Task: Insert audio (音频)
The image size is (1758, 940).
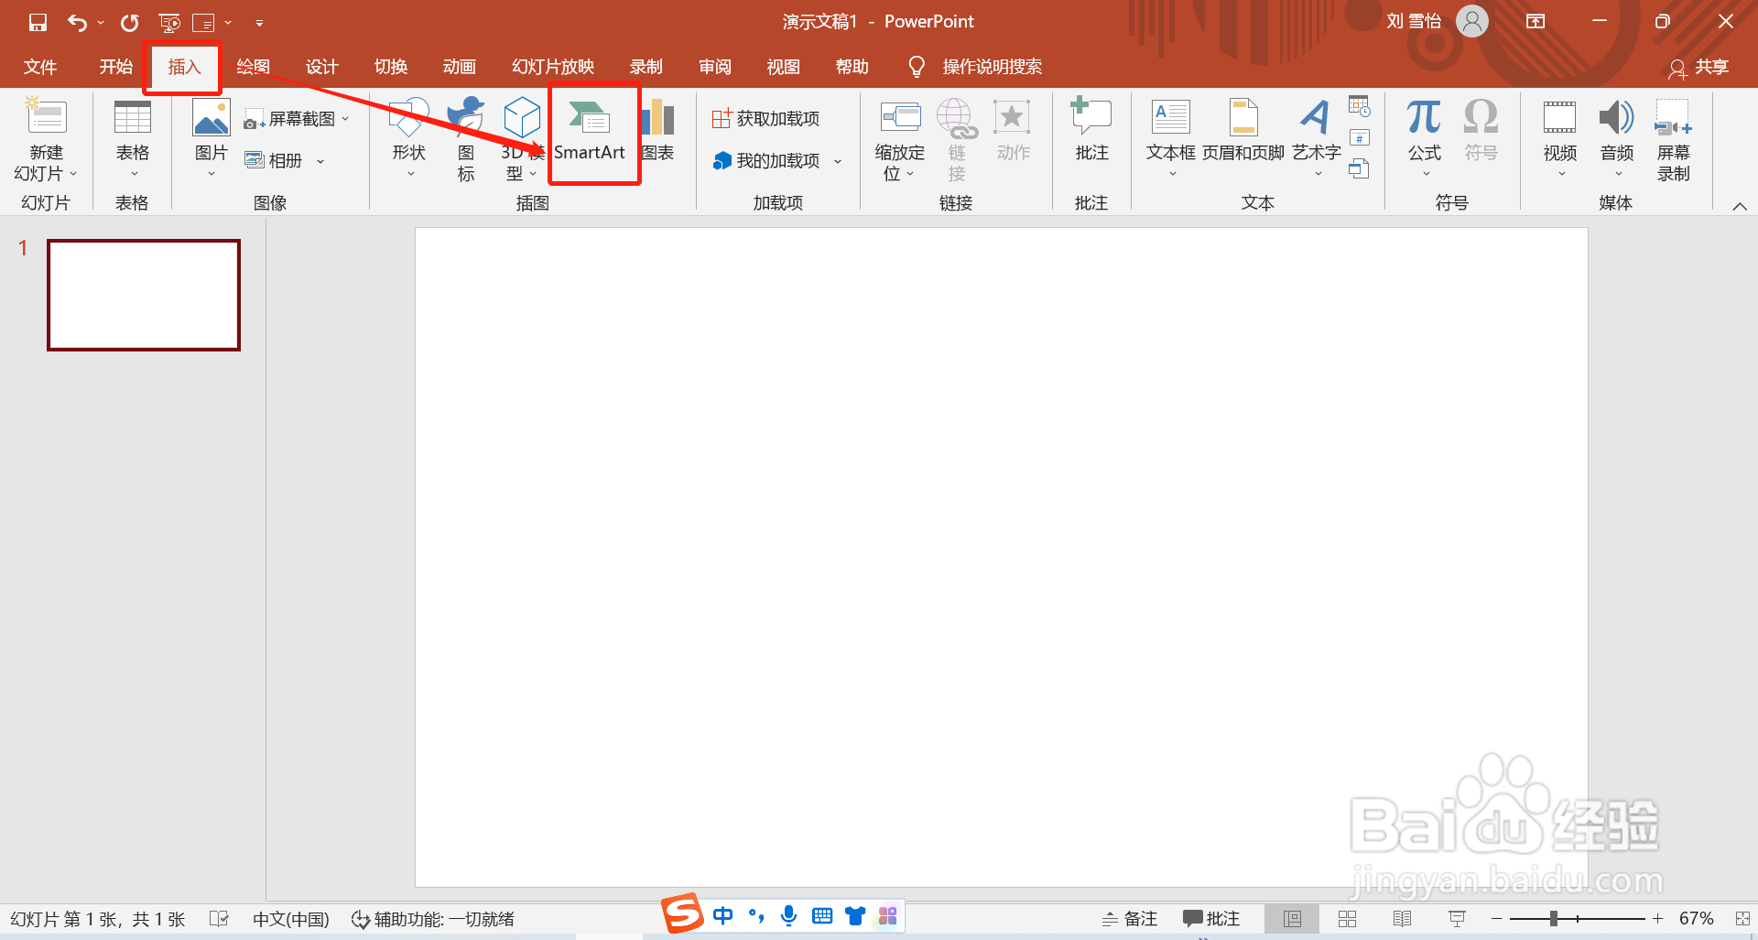Action: click(1617, 139)
